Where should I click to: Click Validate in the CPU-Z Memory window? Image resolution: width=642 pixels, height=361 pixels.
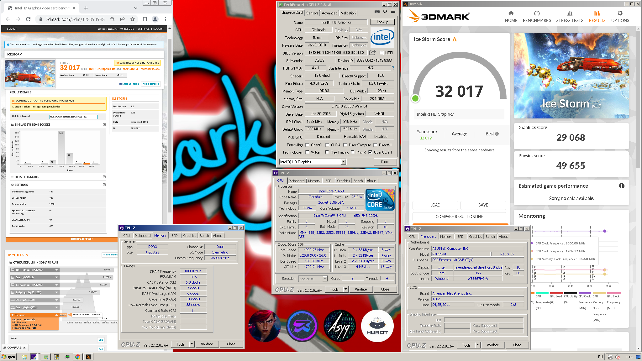point(207,344)
